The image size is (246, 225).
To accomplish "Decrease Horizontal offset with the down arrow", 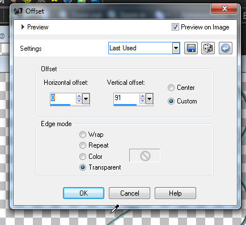I will tap(79, 101).
